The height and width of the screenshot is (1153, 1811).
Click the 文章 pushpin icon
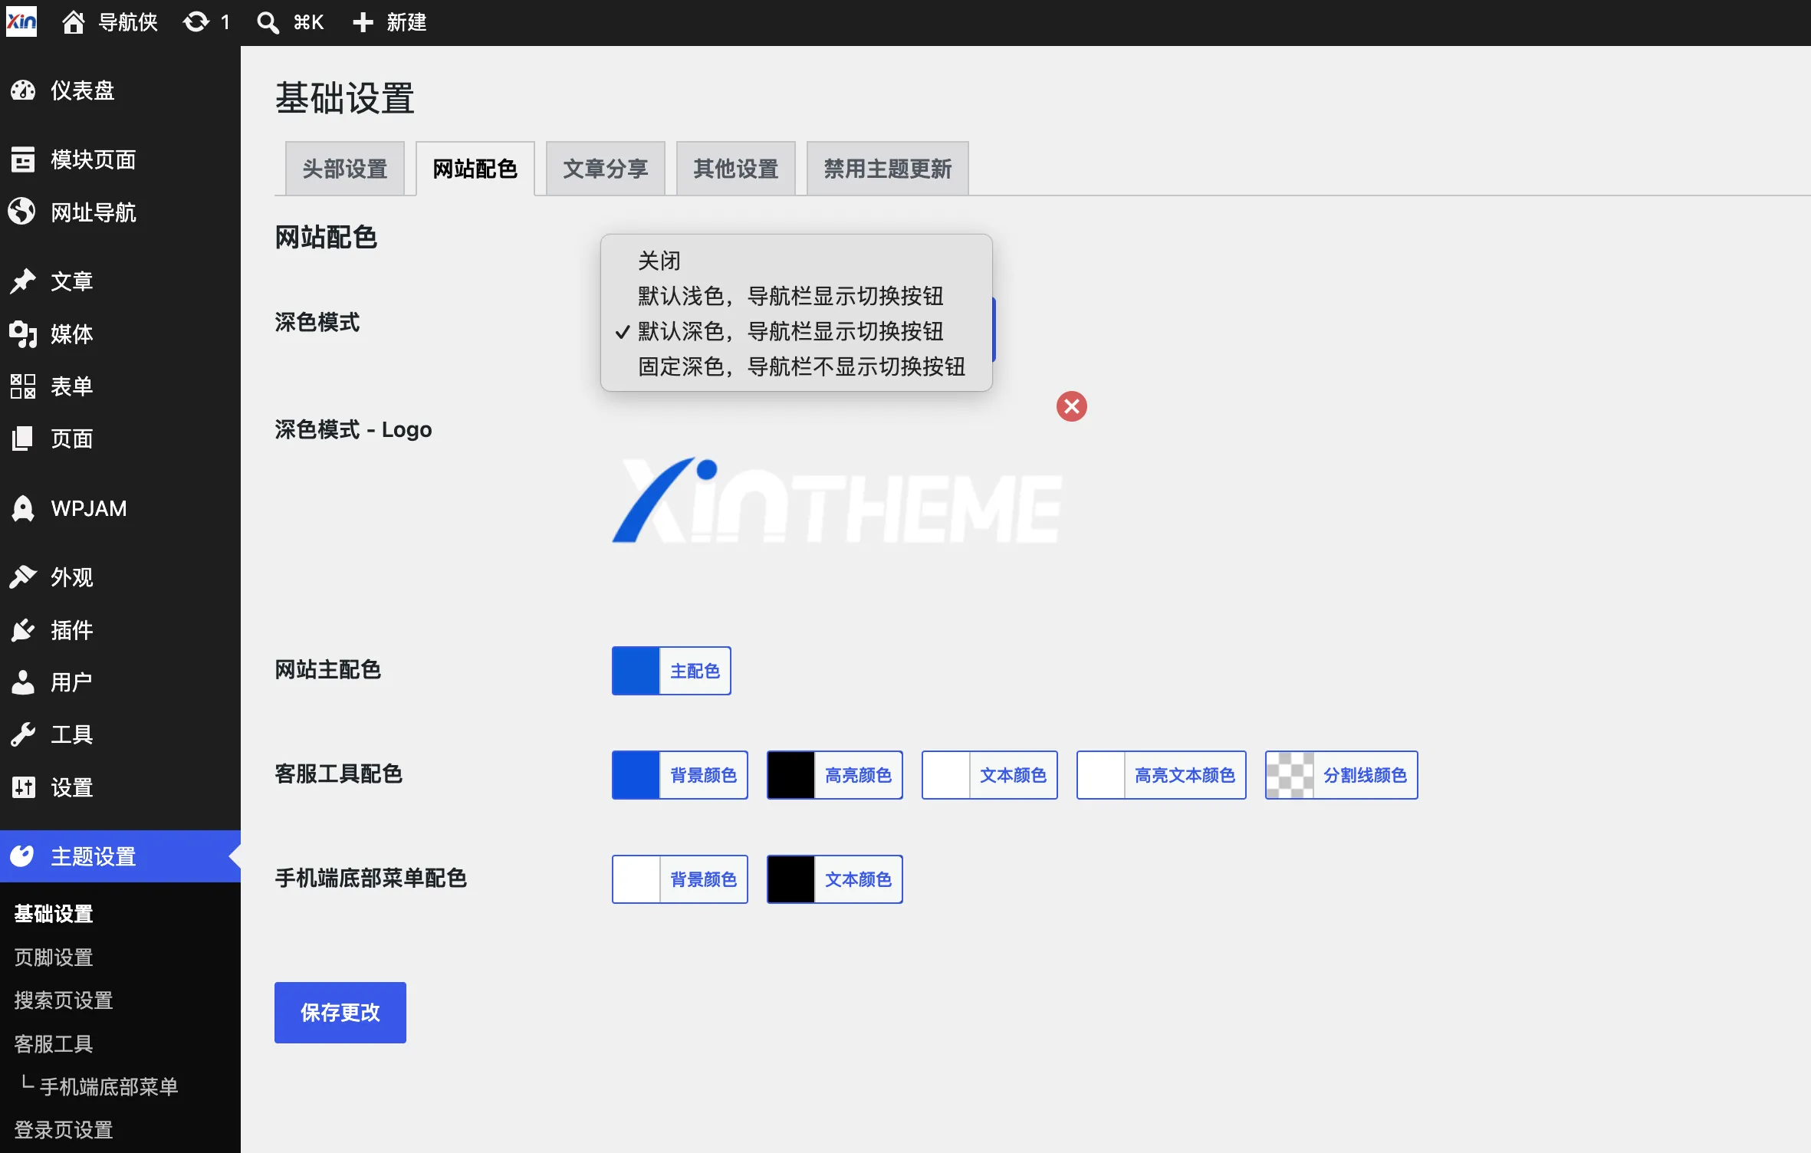(23, 281)
